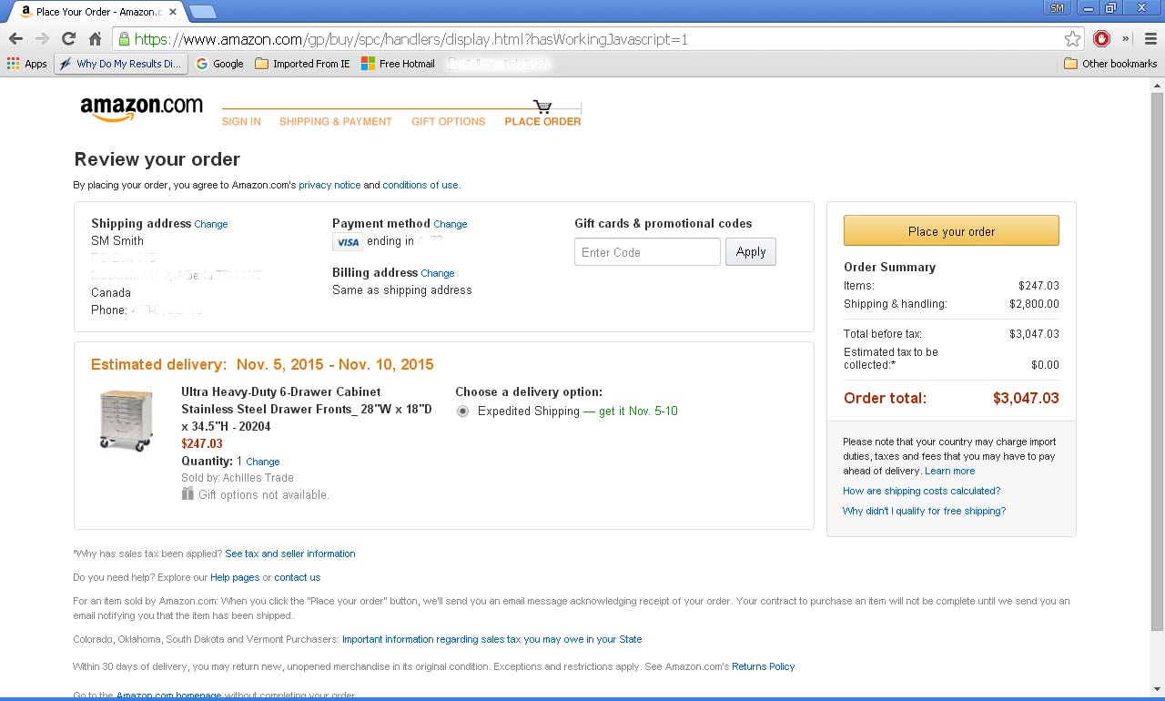Open the conditions of use link
1165x701 pixels.
(x=420, y=185)
